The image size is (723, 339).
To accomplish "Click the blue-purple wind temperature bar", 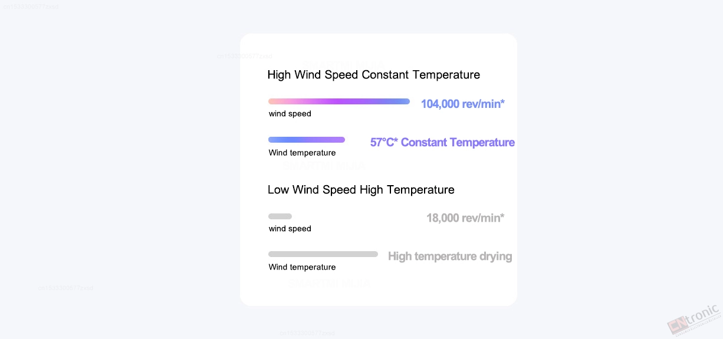I will coord(307,140).
